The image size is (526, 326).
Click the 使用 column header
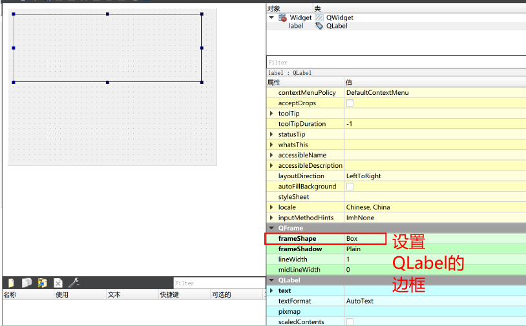point(81,294)
